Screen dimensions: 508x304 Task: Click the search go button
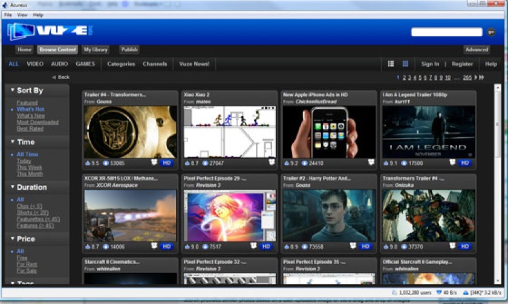coord(491,31)
